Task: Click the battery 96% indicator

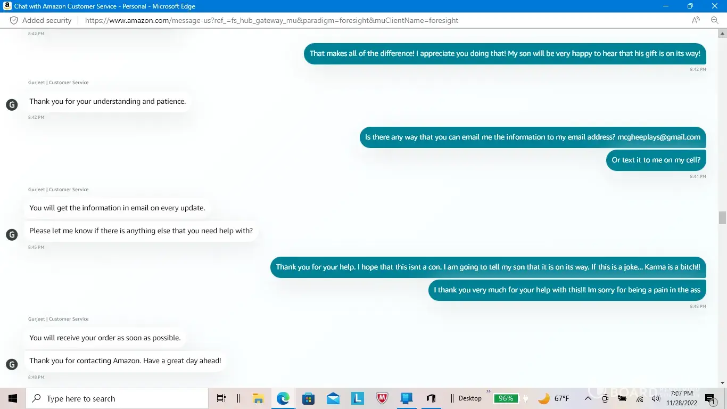Action: [506, 398]
